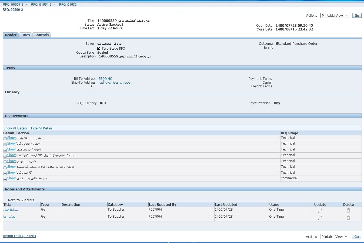This screenshot has height=243, width=364.
Task: Select the Active (Locked) status text
Action: (110, 25)
